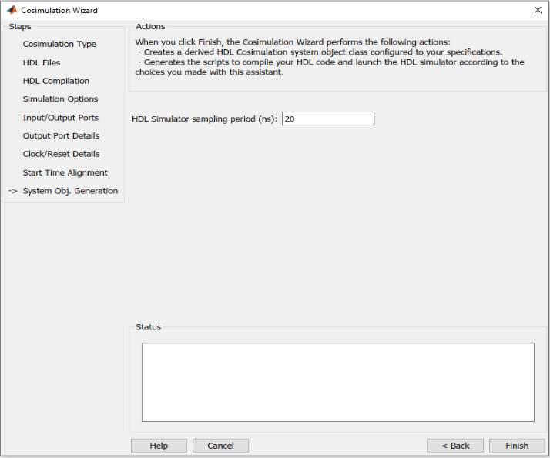Click the System Obj. Generation step
This screenshot has width=550, height=458.
pyautogui.click(x=70, y=191)
